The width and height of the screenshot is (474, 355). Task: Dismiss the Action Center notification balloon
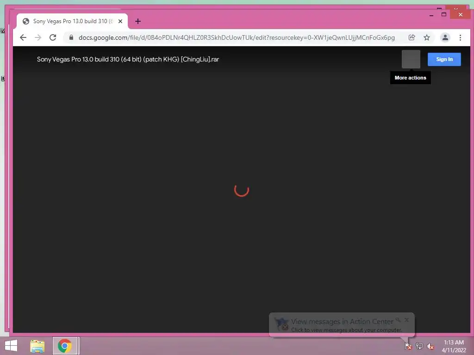pyautogui.click(x=406, y=320)
